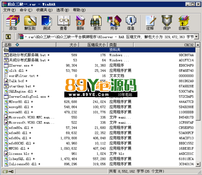Click the vertical scrollbar thumb

coord(198,84)
